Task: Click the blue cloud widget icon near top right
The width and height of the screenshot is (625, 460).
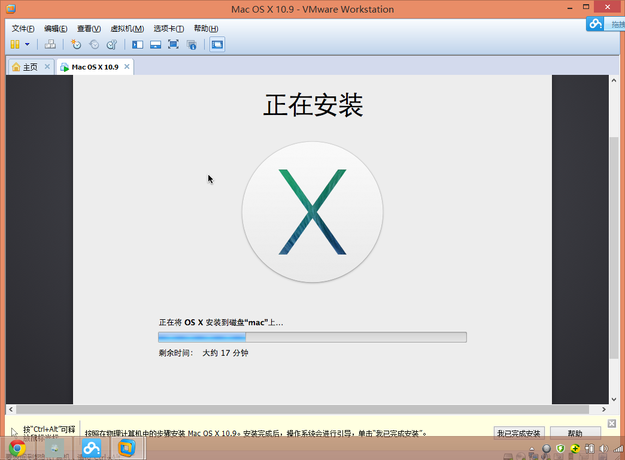Action: click(595, 24)
